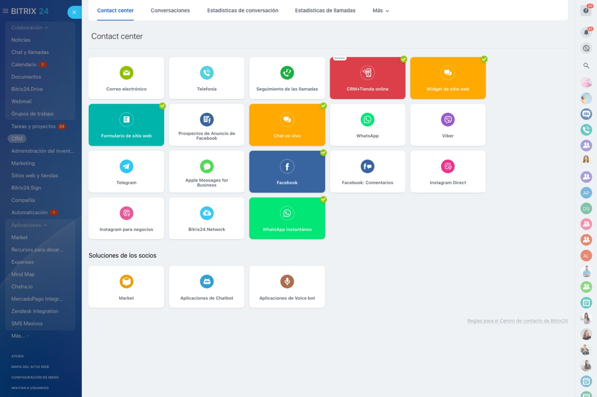Expand the Más dropdown in top tabs
The image size is (597, 397).
tap(381, 11)
